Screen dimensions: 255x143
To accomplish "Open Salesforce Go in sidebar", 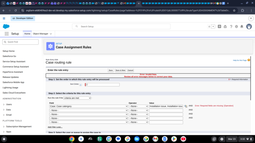I will pos(9,56).
